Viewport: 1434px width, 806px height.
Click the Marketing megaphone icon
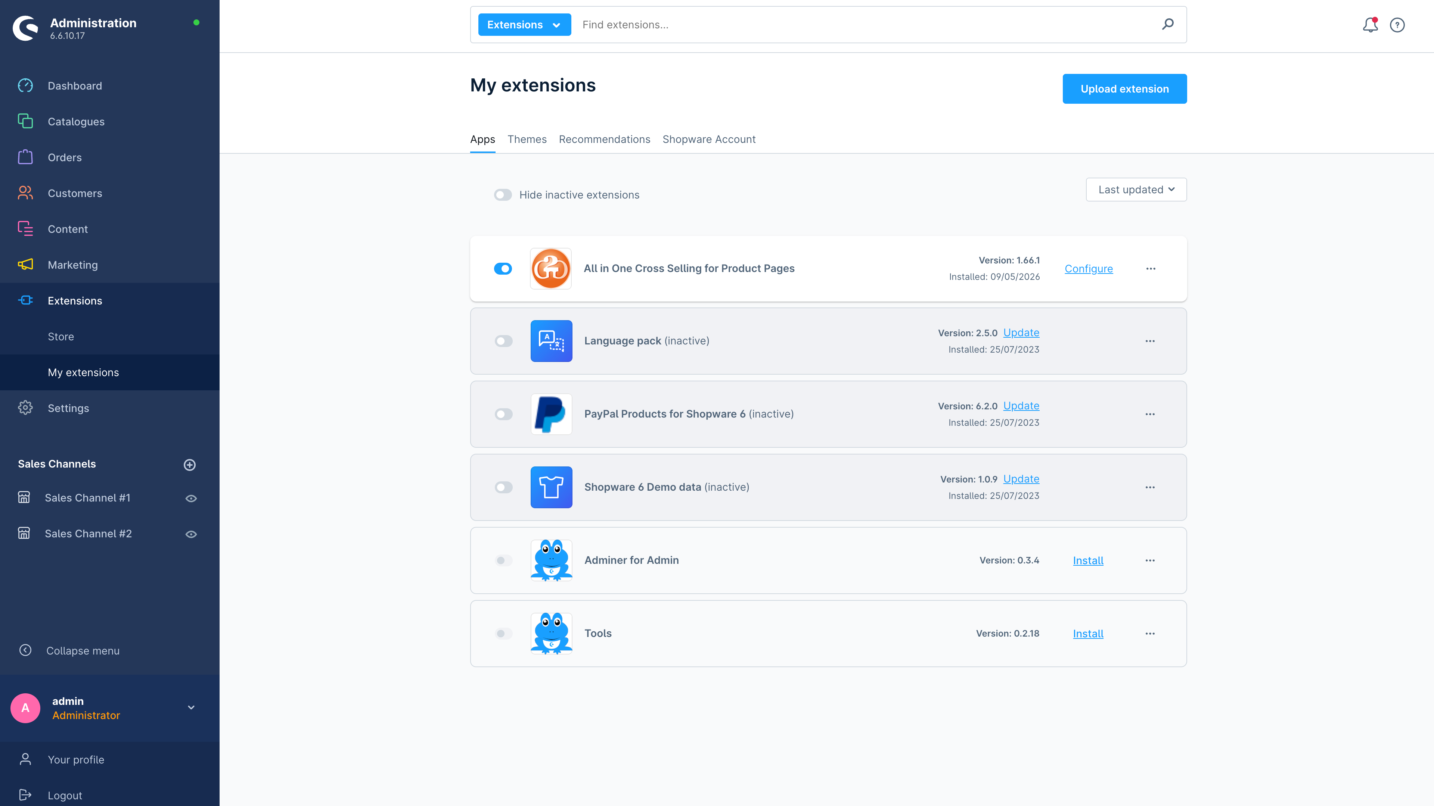[x=26, y=265]
